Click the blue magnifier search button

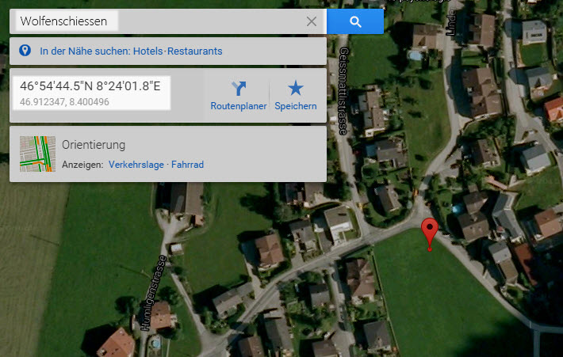(355, 21)
